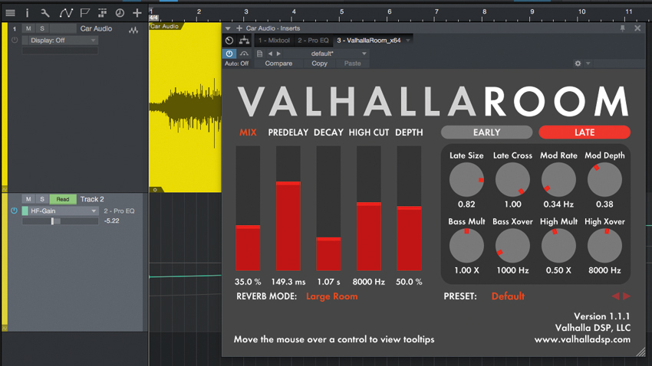Toggle Car Audio track power button

[x=15, y=41]
